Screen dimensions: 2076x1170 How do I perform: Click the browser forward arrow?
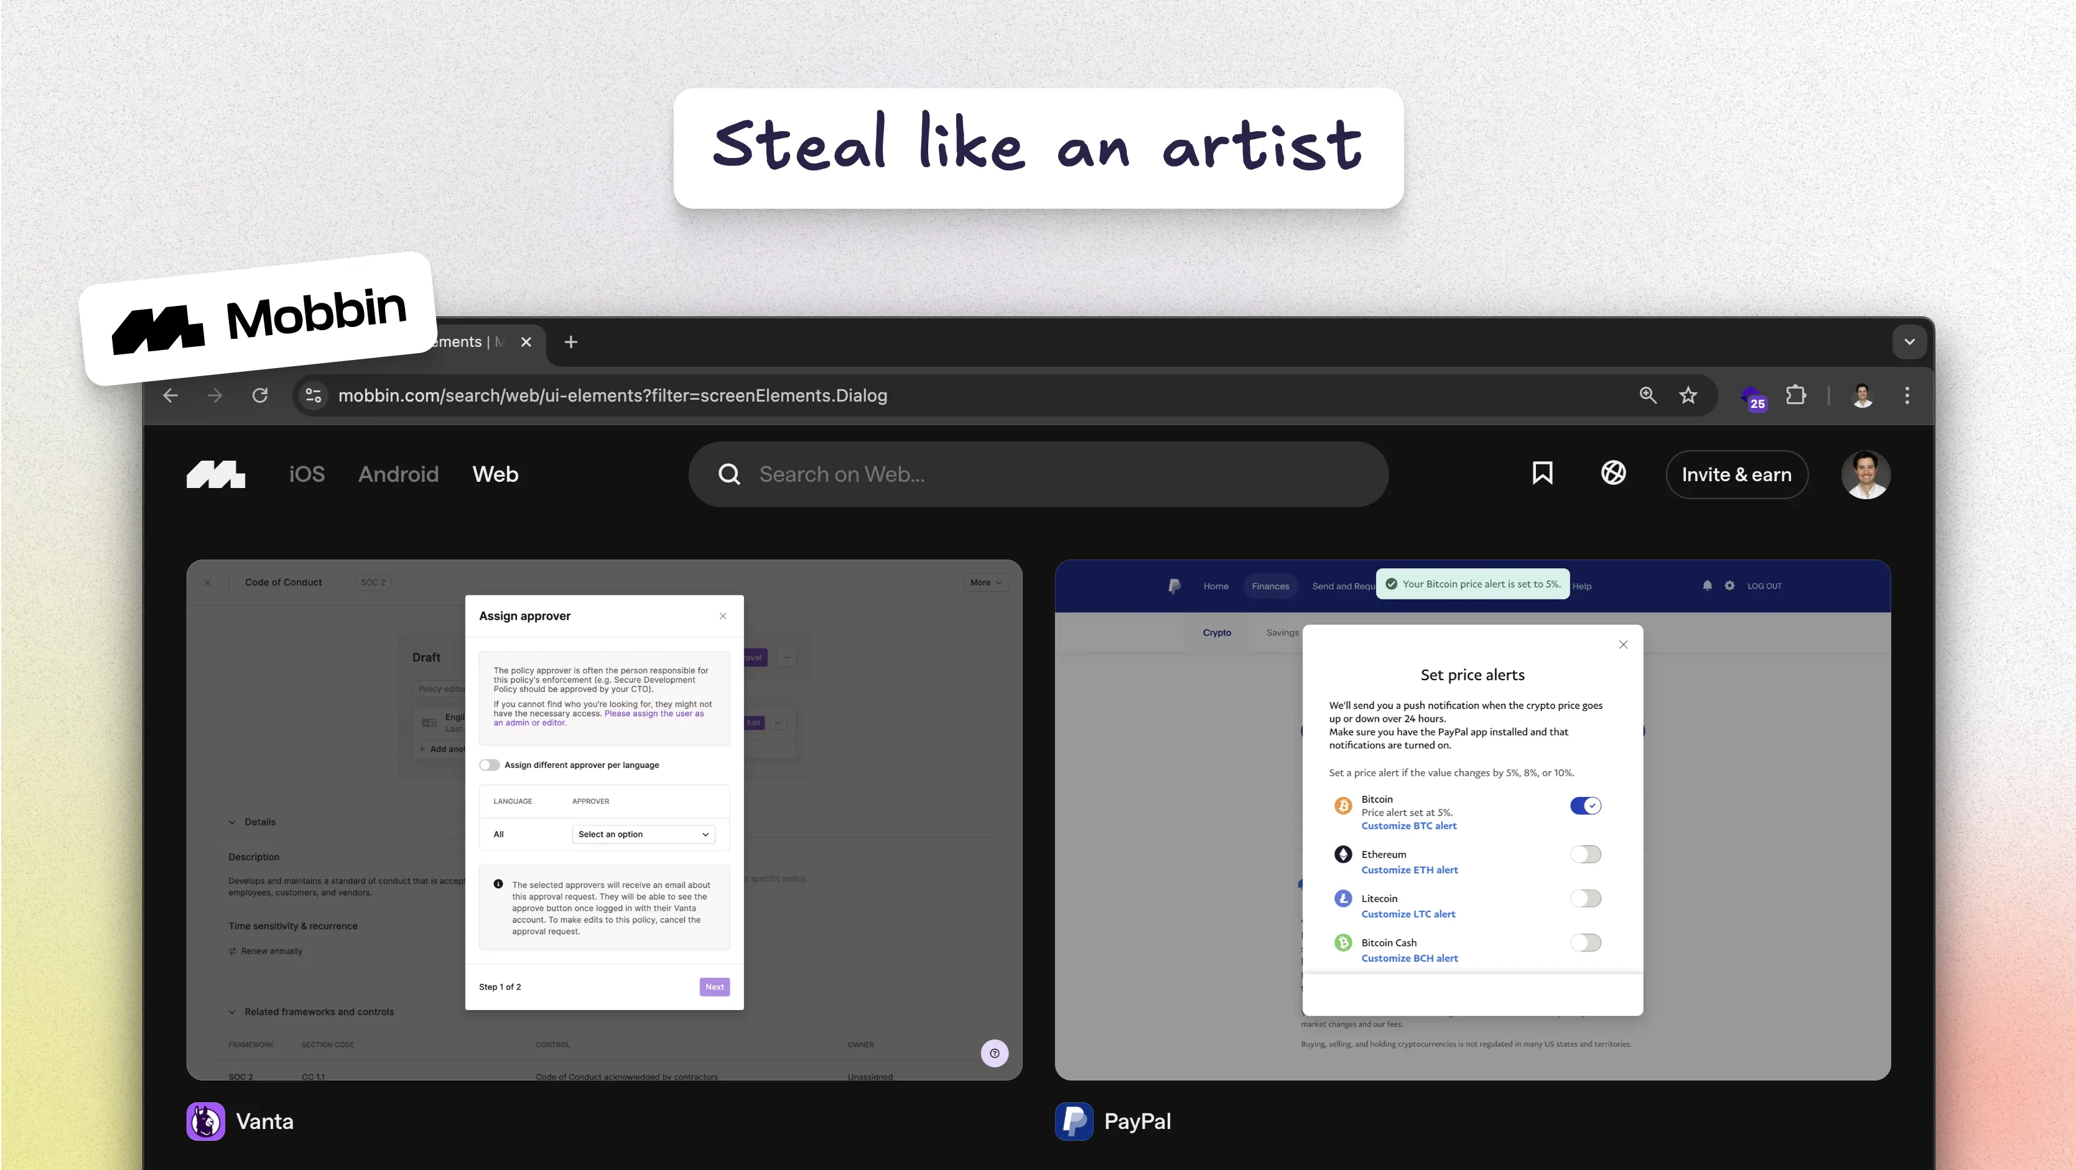[215, 395]
